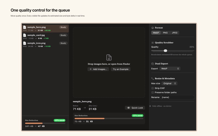Enable Preserve folder paths checkbox
The width and height of the screenshot is (218, 136).
153,92
